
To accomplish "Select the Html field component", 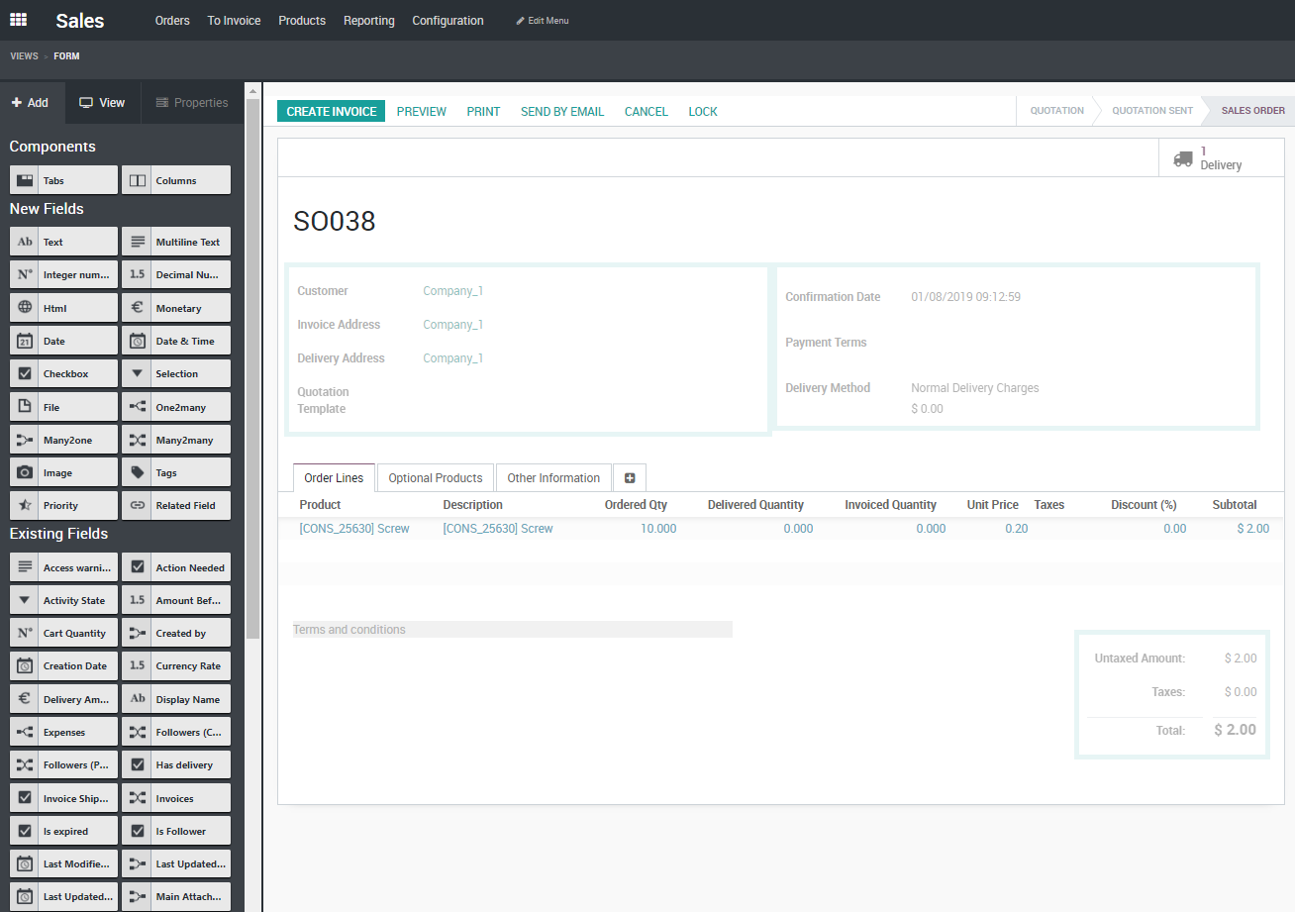I will 63,308.
